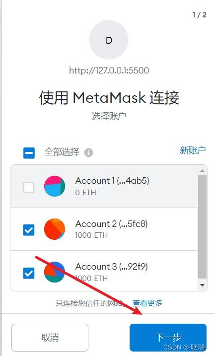The height and width of the screenshot is (356, 214).
Task: Click the account list scroll down arrow
Action: point(203,285)
